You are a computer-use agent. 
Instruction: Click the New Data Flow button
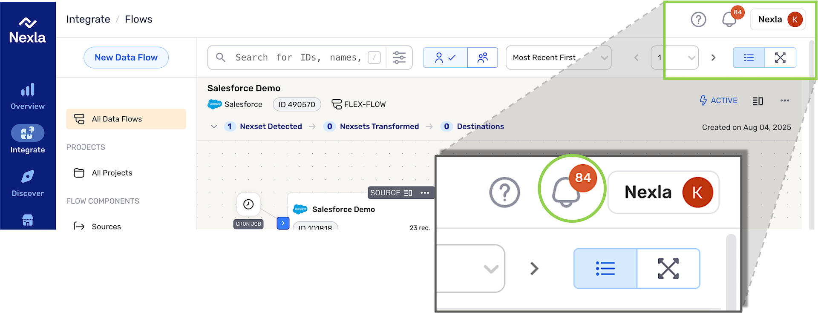point(126,57)
